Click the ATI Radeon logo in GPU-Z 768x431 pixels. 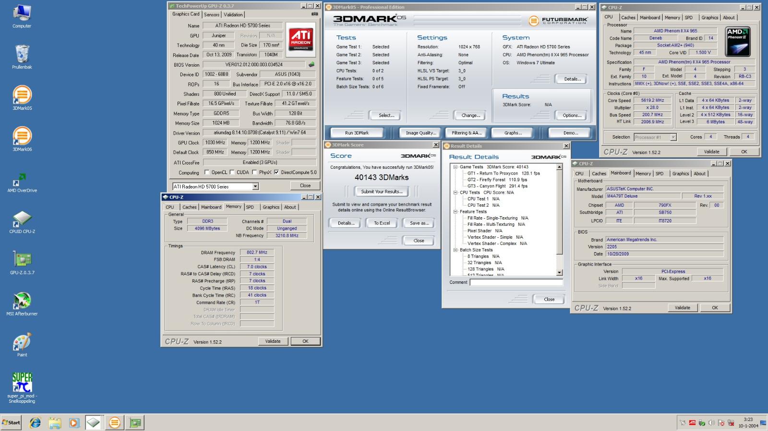301,39
